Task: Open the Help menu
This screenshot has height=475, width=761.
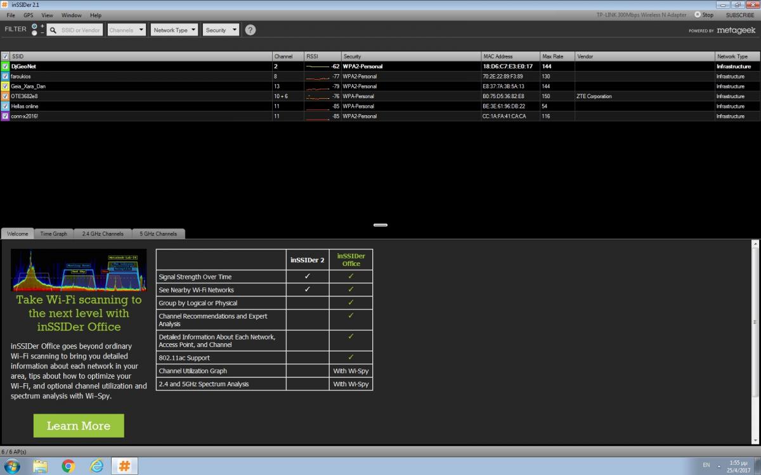Action: (x=96, y=15)
